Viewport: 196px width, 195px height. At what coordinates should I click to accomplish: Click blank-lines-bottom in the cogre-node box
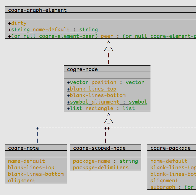pos(98,95)
